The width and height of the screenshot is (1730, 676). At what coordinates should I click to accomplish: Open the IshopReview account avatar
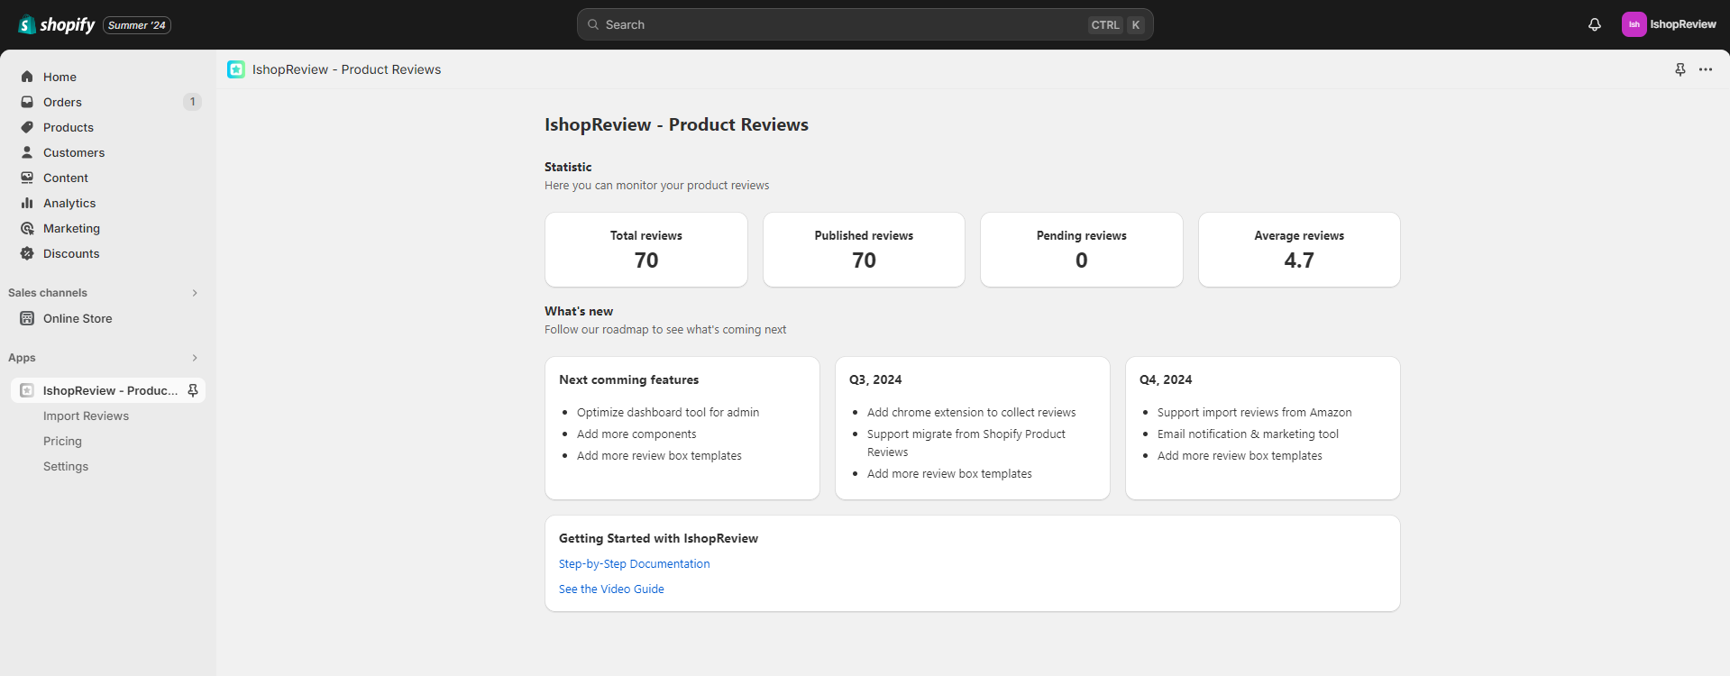tap(1634, 24)
